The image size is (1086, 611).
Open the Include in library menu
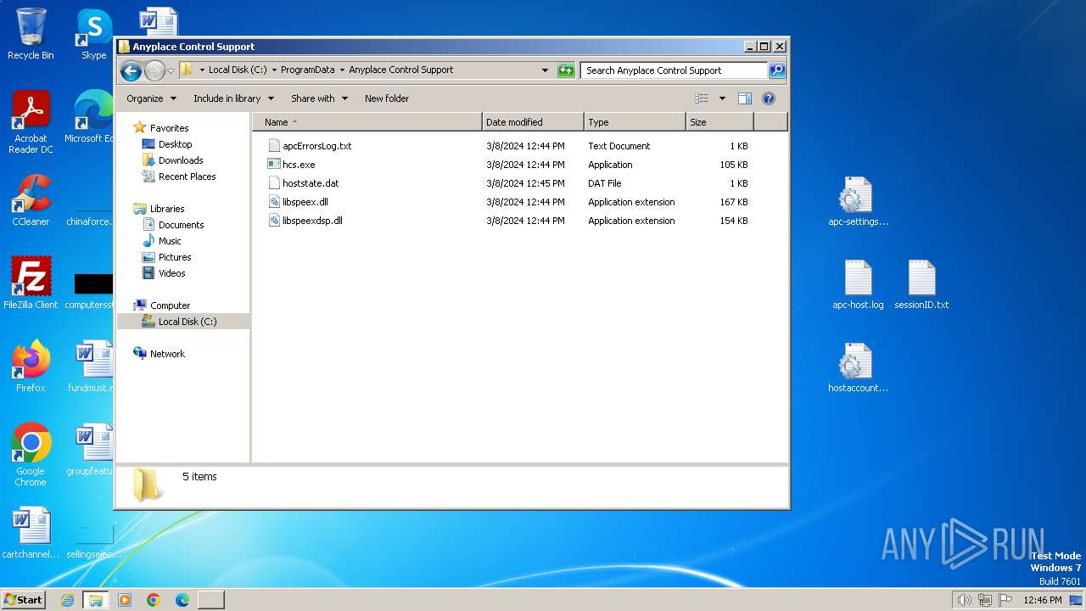[233, 98]
